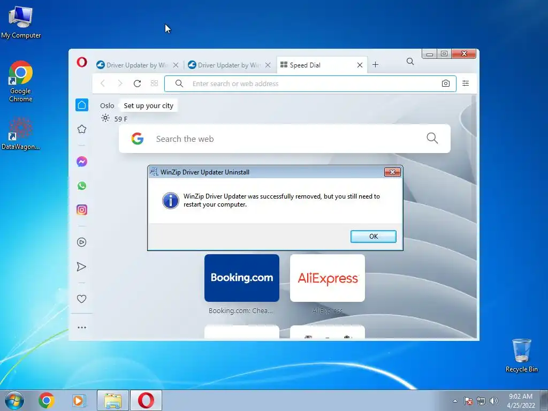Open the volume speaker tray icon
Screen dimensions: 548x411
tap(494, 401)
